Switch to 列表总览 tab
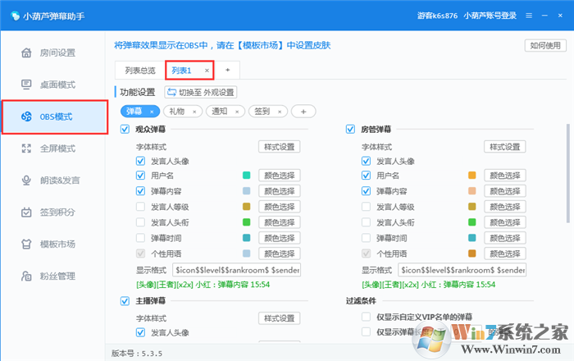Image resolution: width=574 pixels, height=361 pixels. pyautogui.click(x=139, y=71)
